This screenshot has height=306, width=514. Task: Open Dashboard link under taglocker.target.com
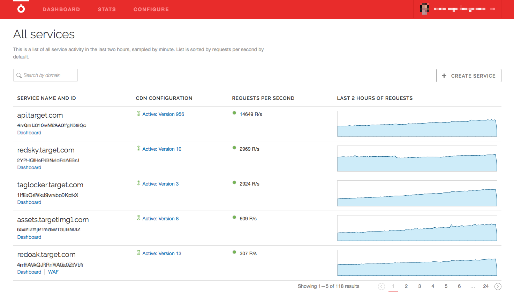click(29, 202)
